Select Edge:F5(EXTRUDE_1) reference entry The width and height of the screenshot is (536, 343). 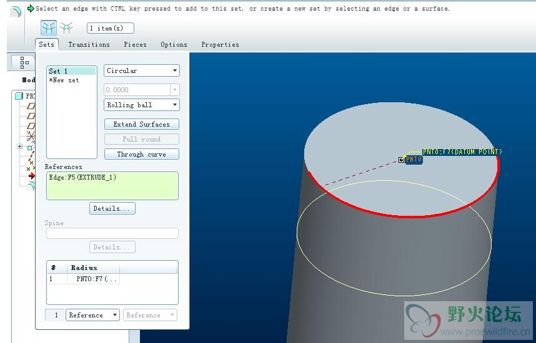[82, 177]
